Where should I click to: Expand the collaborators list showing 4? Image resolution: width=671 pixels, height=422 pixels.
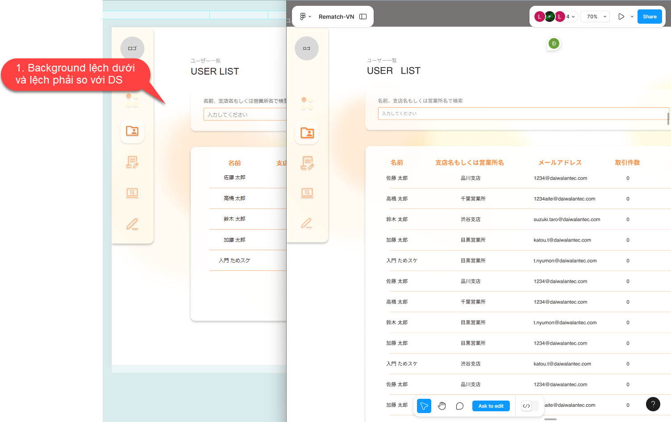pos(570,17)
